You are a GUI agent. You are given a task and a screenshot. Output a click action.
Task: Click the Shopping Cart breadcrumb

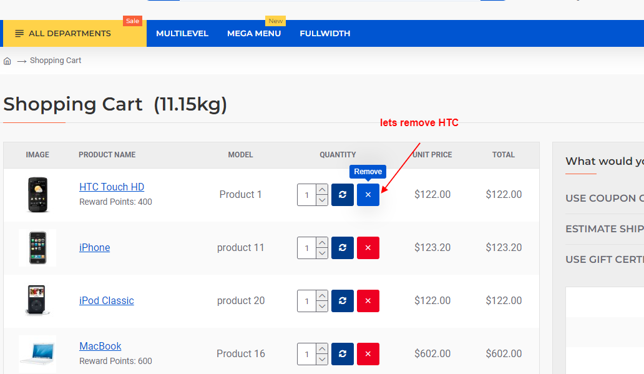pos(56,61)
